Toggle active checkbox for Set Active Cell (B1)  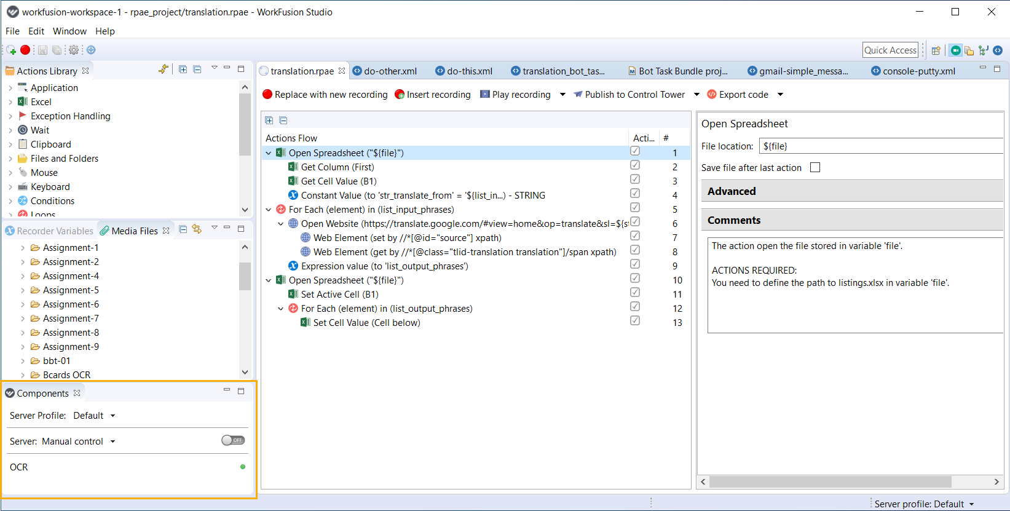click(635, 293)
